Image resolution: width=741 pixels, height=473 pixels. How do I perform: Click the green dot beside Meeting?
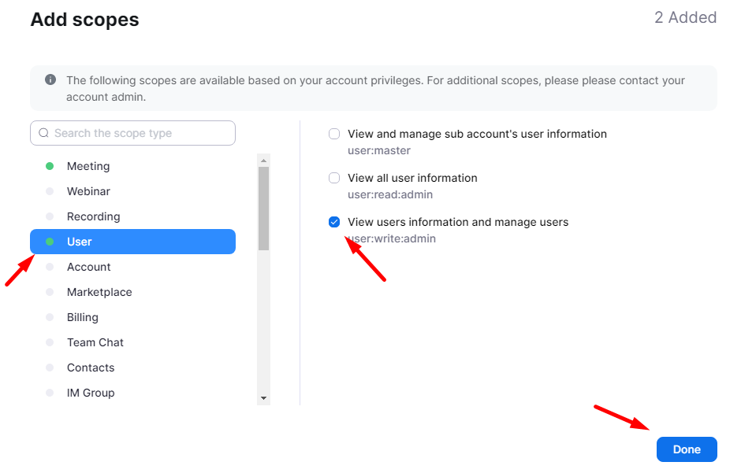pyautogui.click(x=50, y=166)
